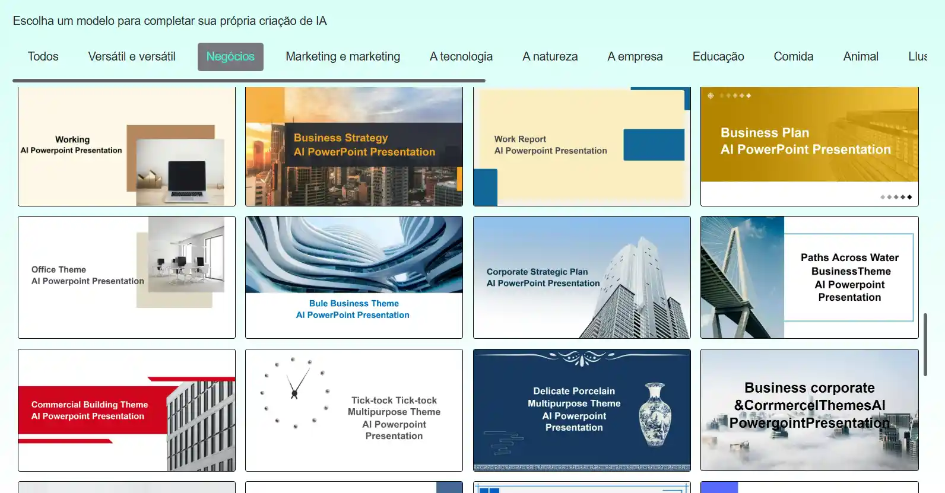Pick the Work Report template
945x493 pixels.
point(582,147)
